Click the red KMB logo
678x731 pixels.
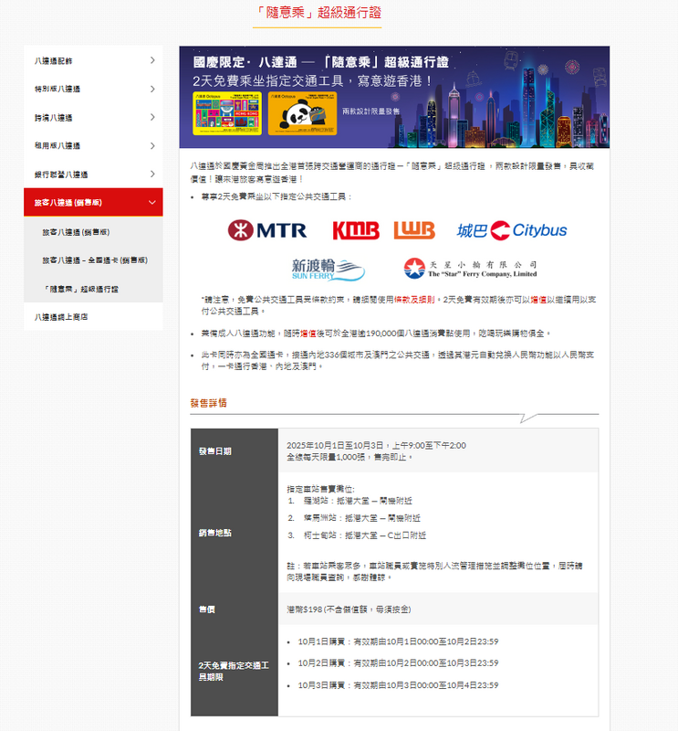[355, 230]
